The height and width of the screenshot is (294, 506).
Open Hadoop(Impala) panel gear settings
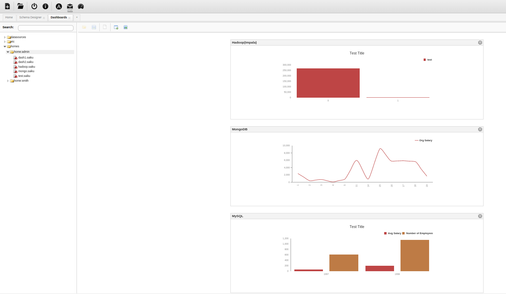[x=480, y=43]
